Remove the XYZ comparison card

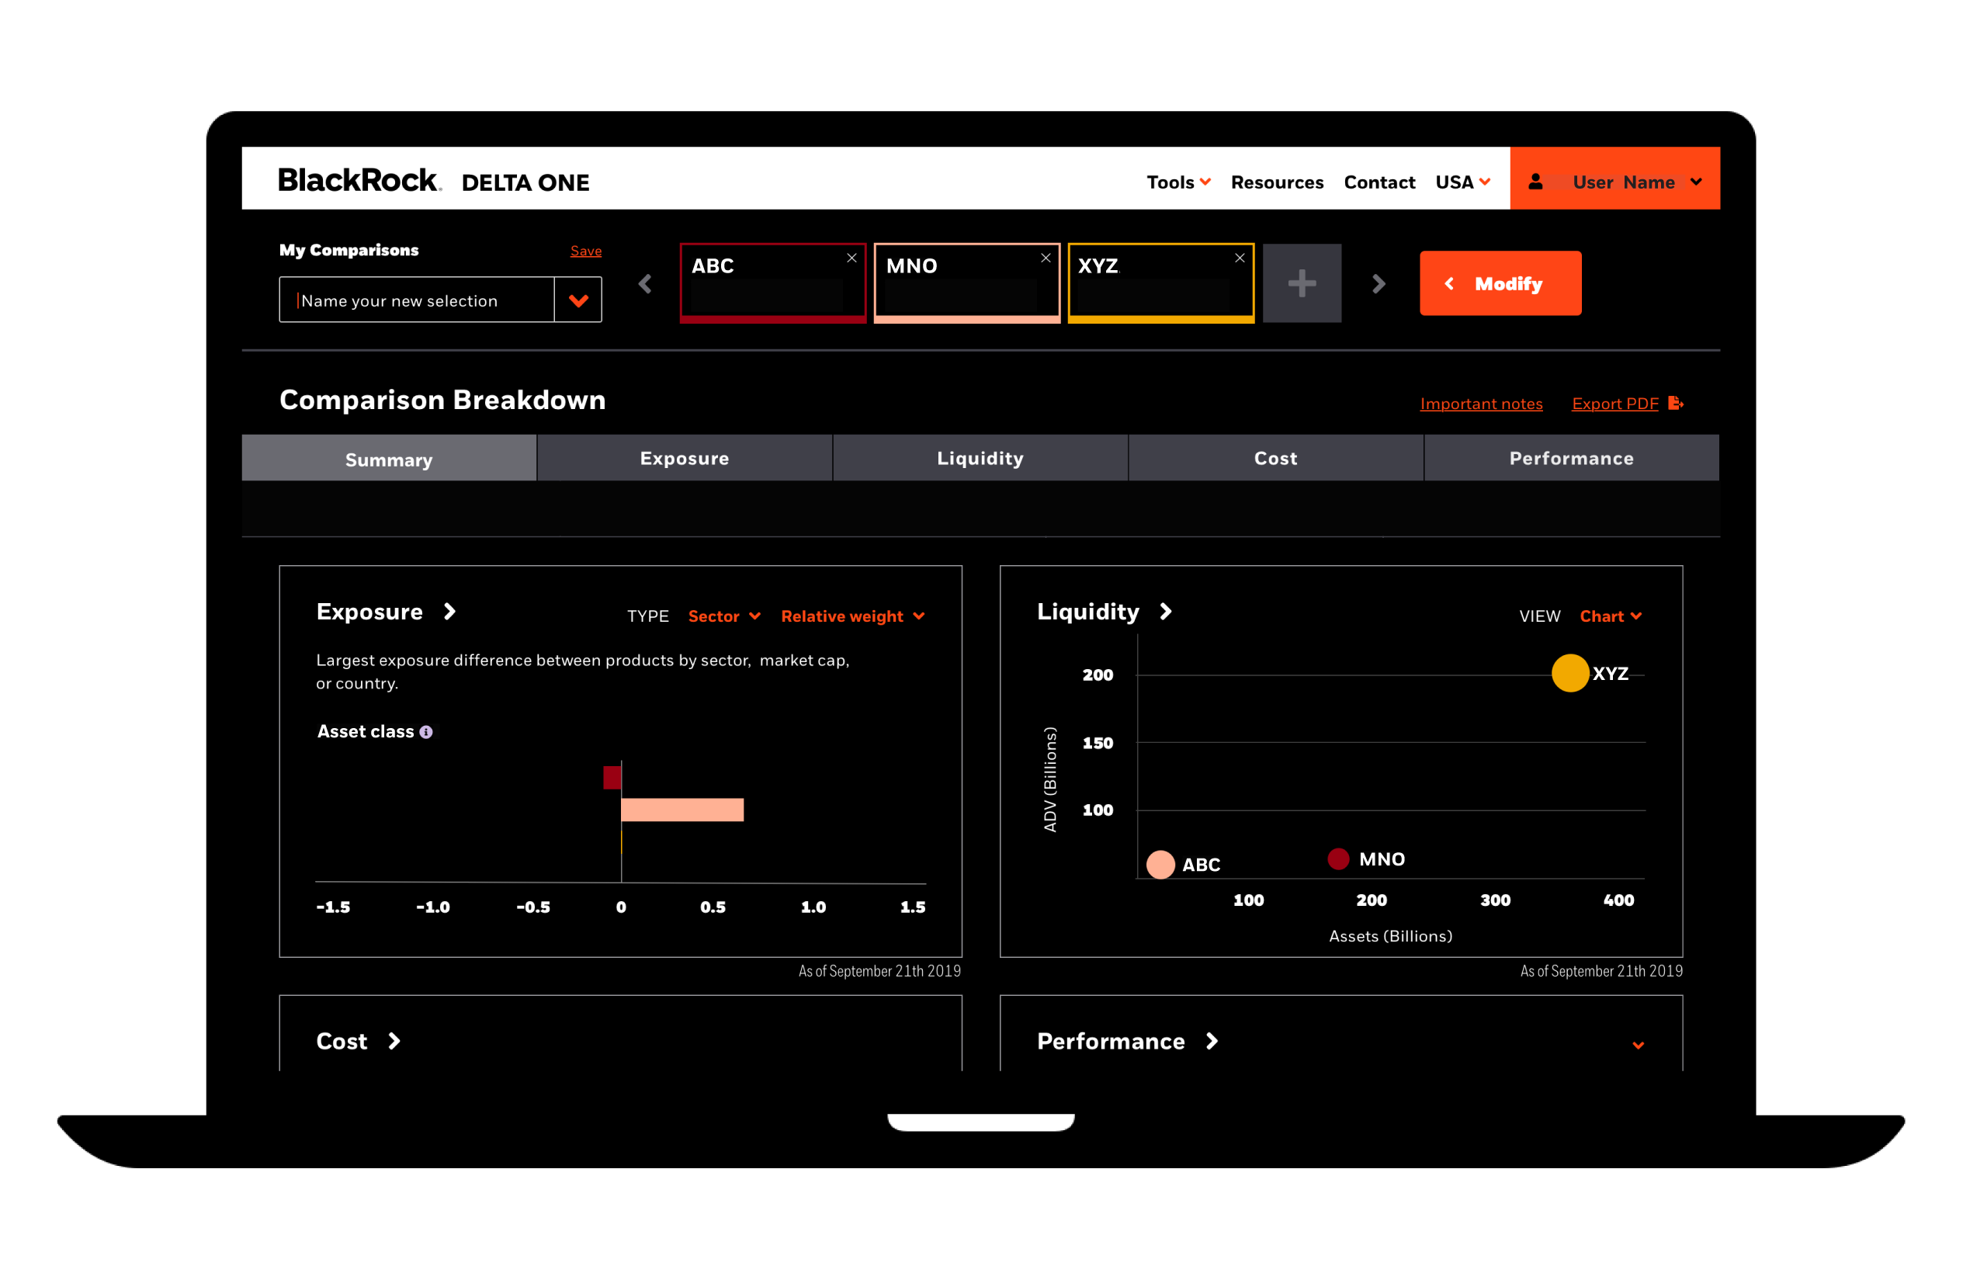(x=1239, y=258)
